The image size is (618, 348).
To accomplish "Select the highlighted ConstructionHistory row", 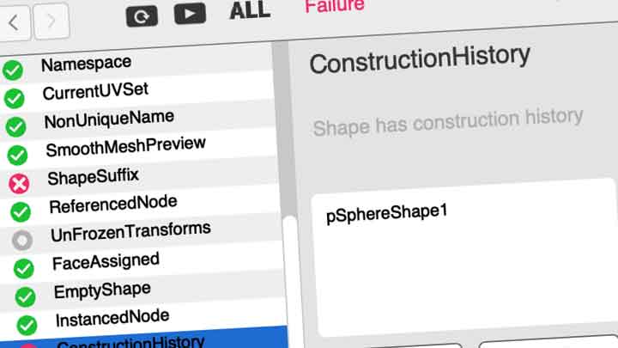I will [x=130, y=342].
